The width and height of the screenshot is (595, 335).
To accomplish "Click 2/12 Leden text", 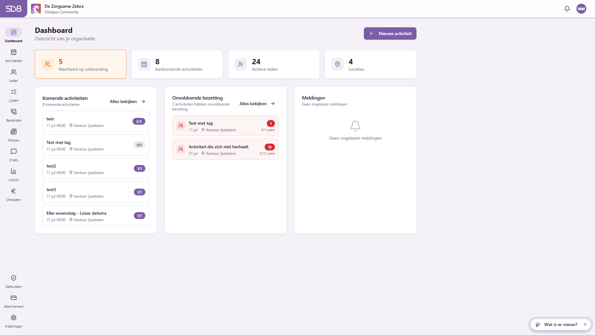I will click(267, 154).
